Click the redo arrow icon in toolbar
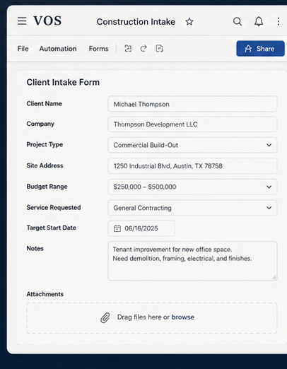This screenshot has height=369, width=287. tap(143, 49)
